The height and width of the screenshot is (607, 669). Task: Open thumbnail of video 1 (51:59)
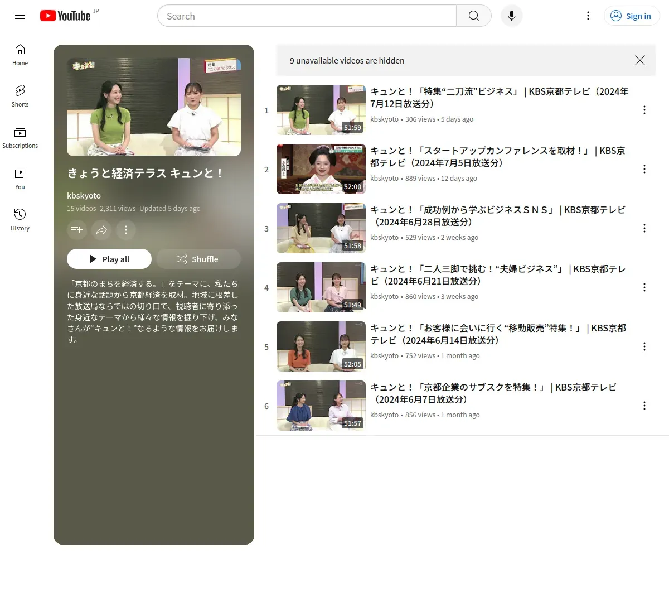pos(321,110)
